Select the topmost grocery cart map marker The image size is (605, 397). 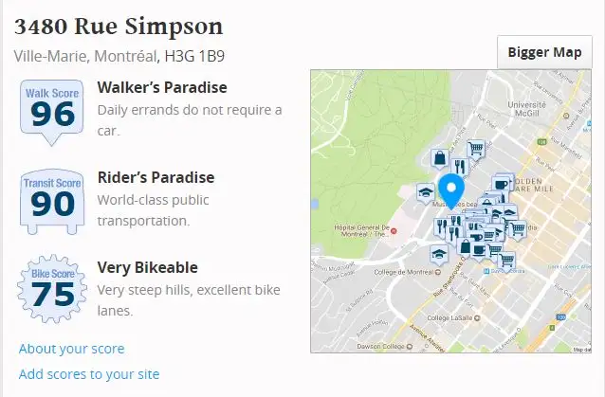(476, 148)
